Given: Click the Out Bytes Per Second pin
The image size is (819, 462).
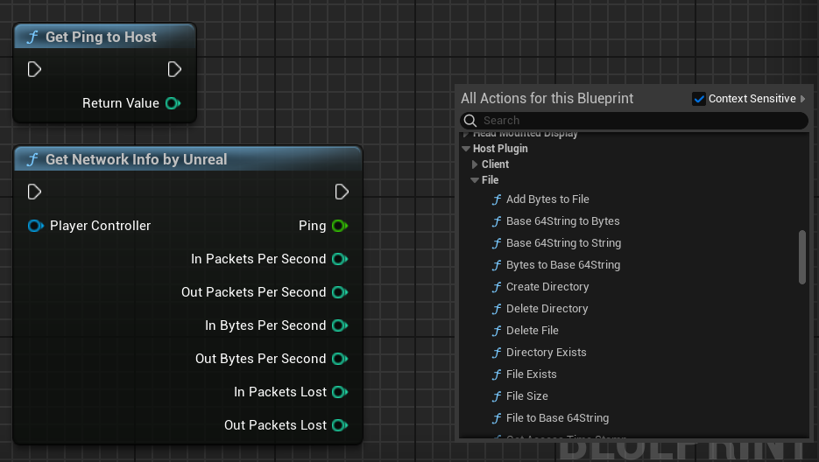Looking at the screenshot, I should [x=339, y=359].
